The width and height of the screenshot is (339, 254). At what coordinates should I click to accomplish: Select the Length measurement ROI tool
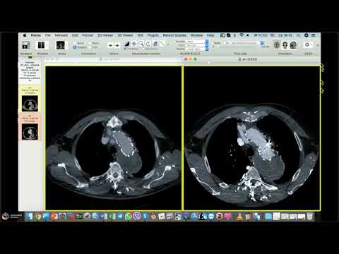click(162, 44)
